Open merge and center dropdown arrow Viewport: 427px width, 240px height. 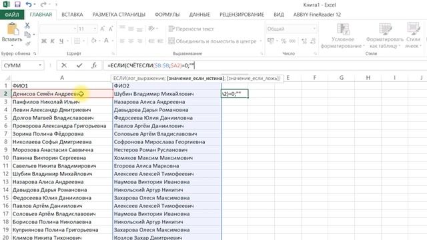coord(261,41)
